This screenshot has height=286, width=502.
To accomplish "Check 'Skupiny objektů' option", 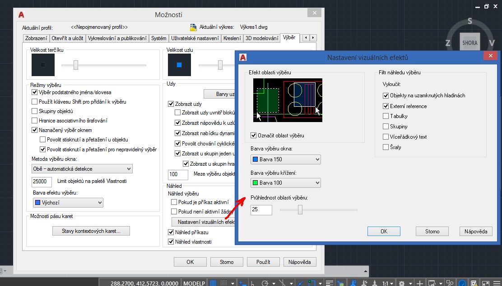I will pyautogui.click(x=35, y=111).
